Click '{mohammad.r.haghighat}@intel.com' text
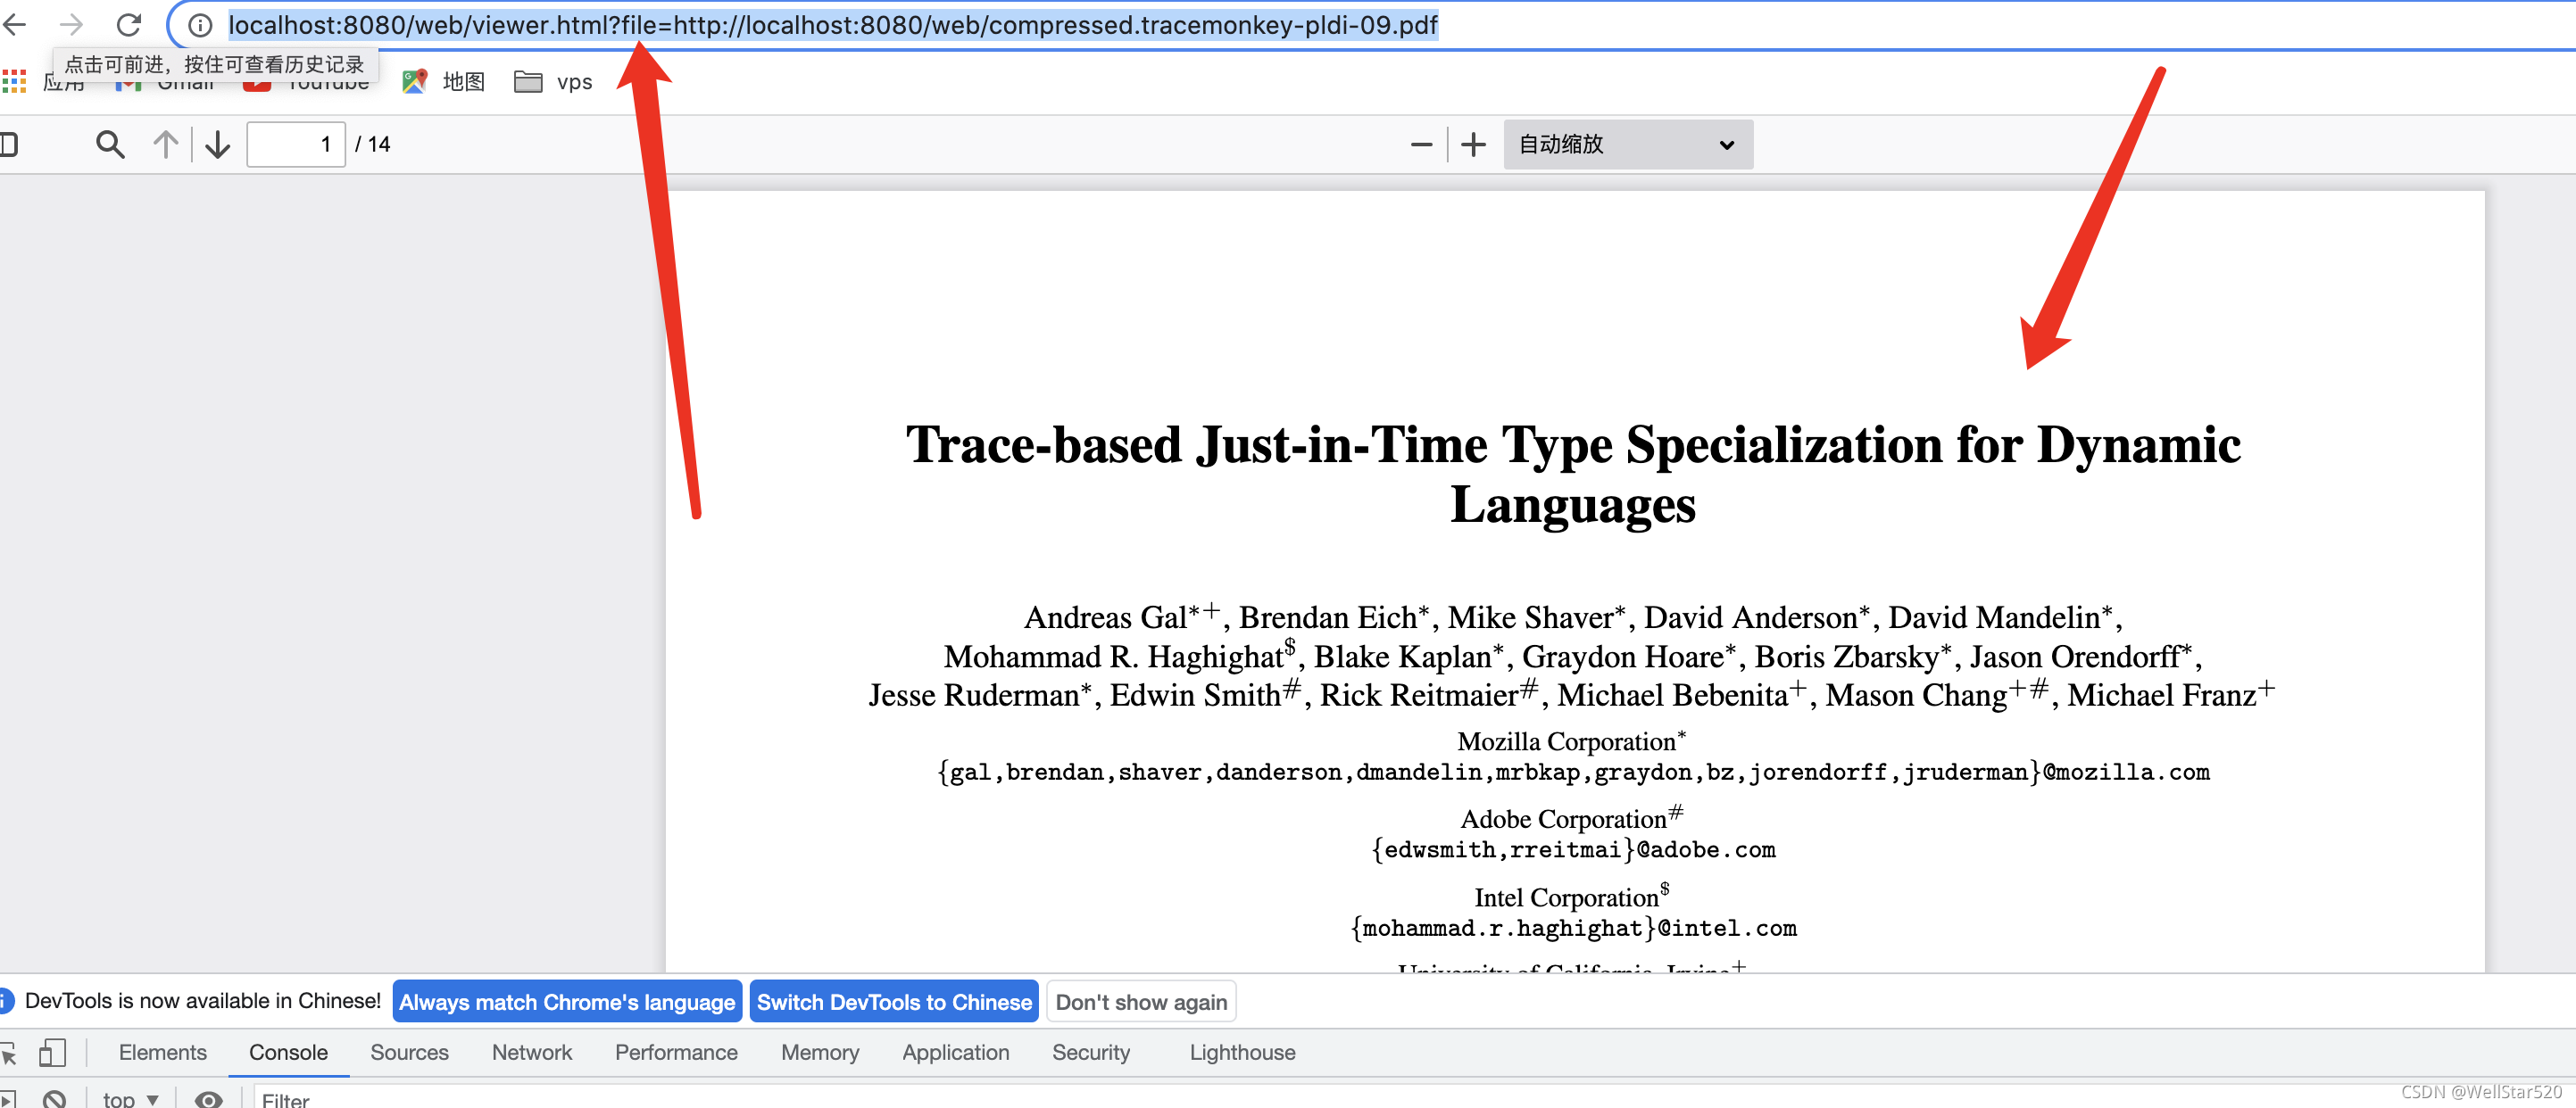Screen dimensions: 2576x1108 [1573, 928]
